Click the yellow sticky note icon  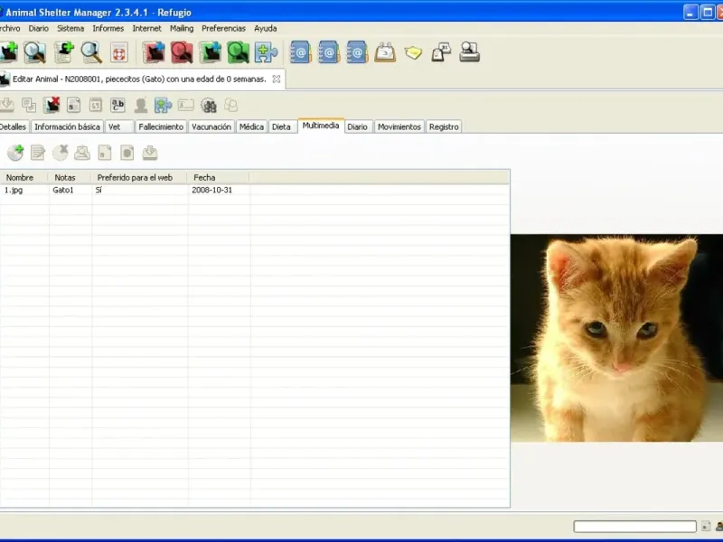(x=413, y=52)
